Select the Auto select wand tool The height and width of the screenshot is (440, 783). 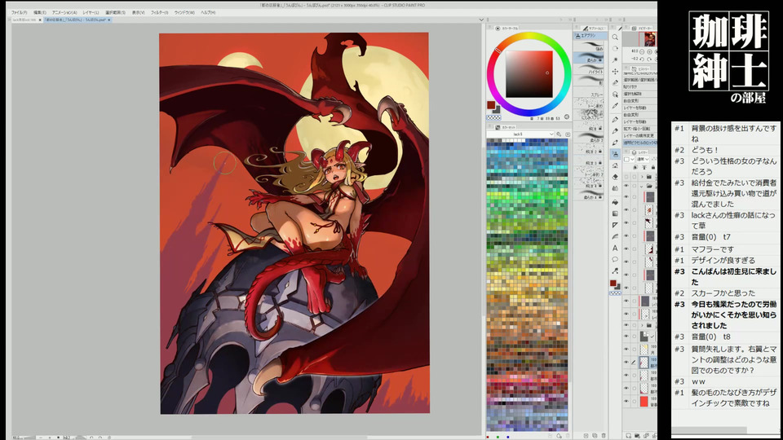(x=615, y=59)
